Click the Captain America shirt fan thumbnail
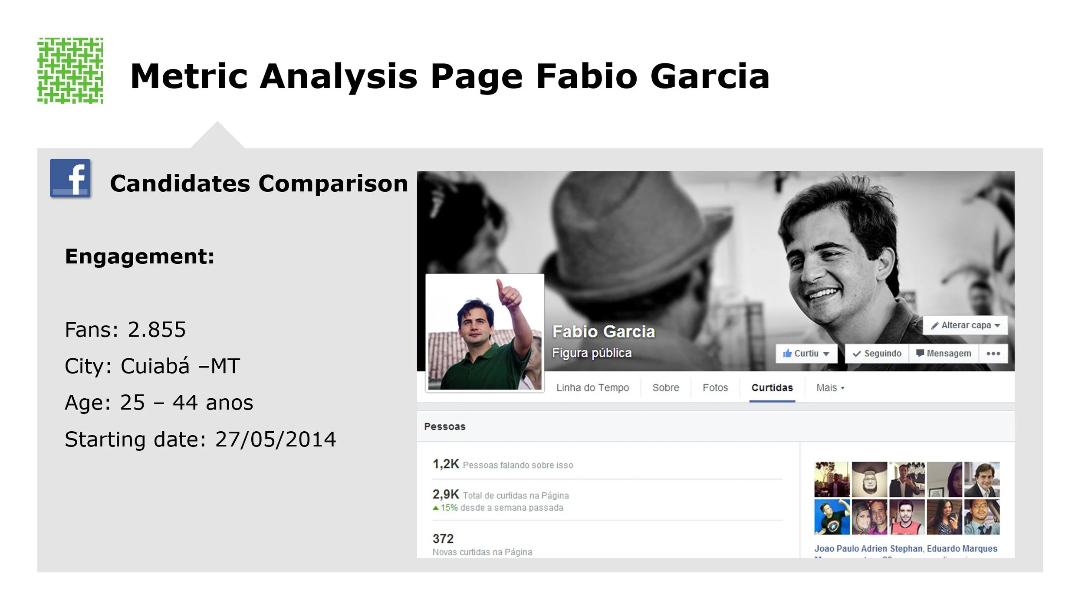Image resolution: width=1085 pixels, height=610 pixels. click(832, 517)
